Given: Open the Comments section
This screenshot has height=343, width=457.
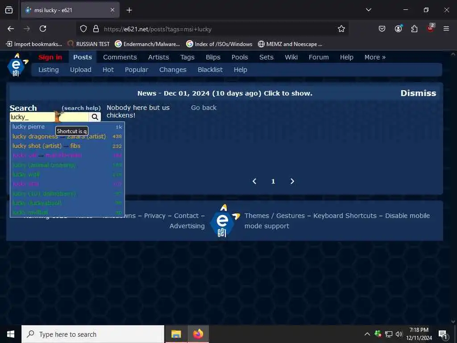Looking at the screenshot, I should coord(120,57).
